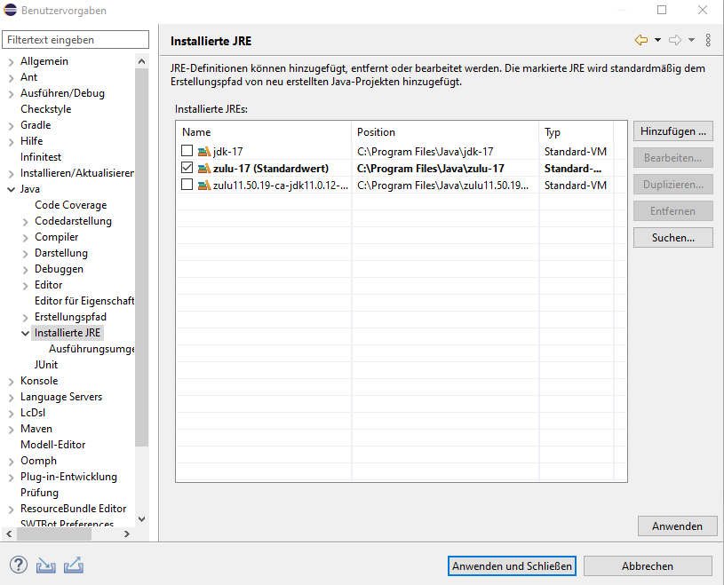
Task: Click the Eclipse logo in title bar
Action: [10, 10]
